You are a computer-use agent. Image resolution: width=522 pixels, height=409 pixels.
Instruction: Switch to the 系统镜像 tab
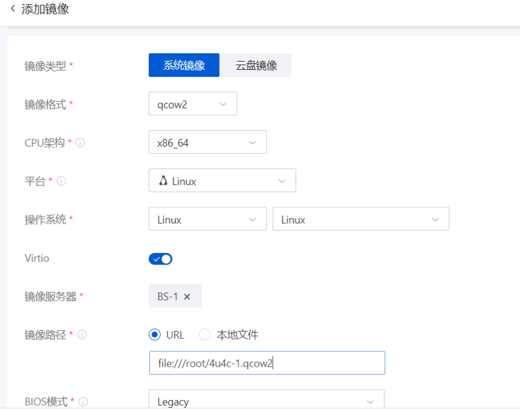tap(184, 66)
